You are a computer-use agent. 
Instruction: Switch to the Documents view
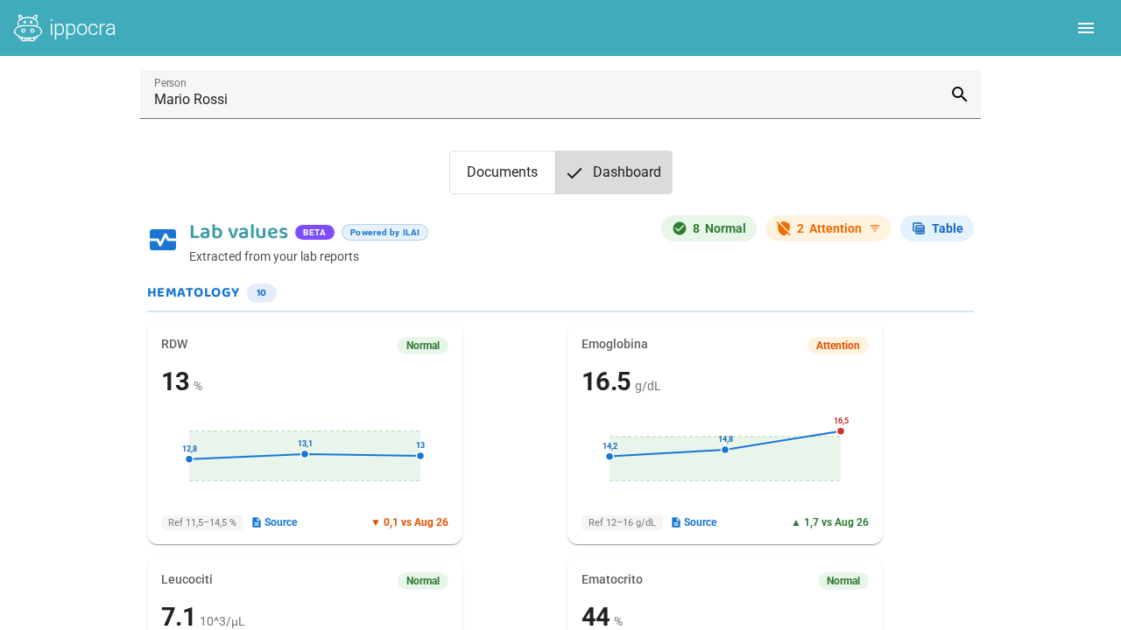(503, 172)
